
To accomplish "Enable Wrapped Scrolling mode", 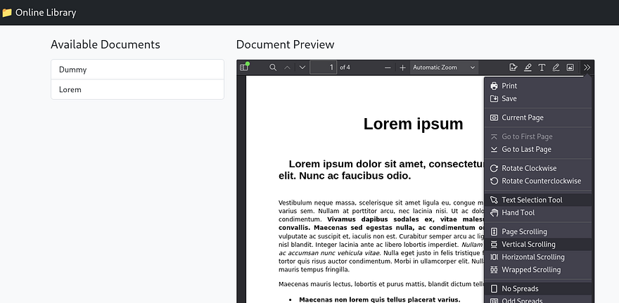I will (x=530, y=270).
